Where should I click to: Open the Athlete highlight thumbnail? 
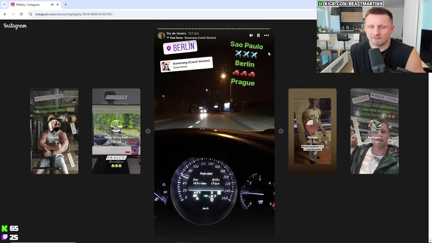(312, 131)
